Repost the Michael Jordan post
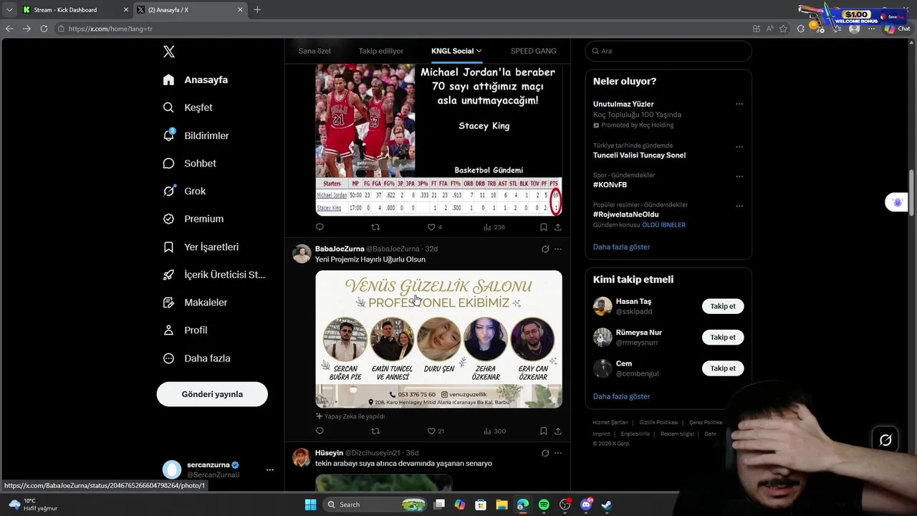Screen dimensions: 917x516 click(375, 227)
